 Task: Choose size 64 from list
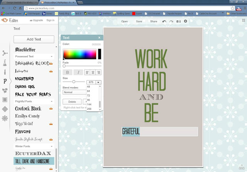pyautogui.click(x=88, y=91)
